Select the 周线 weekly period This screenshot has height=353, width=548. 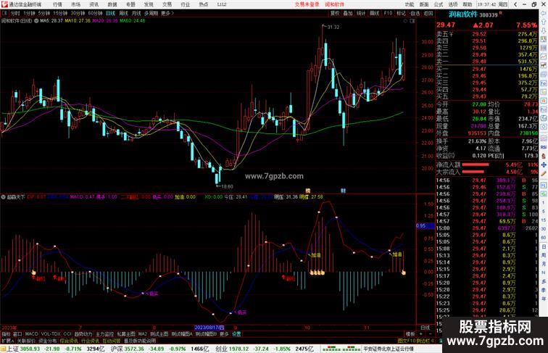124,13
